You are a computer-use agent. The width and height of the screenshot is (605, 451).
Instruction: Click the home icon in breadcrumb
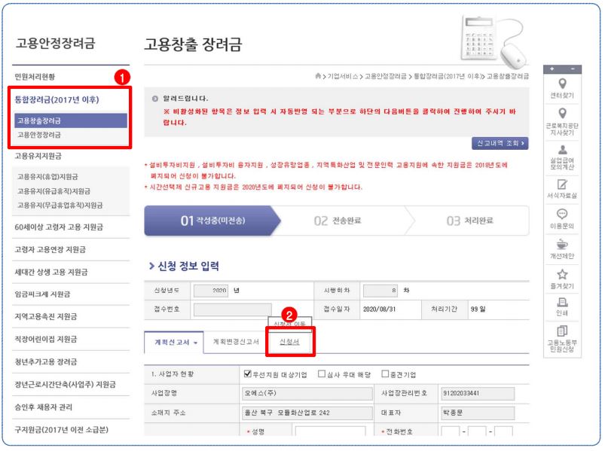coord(318,75)
